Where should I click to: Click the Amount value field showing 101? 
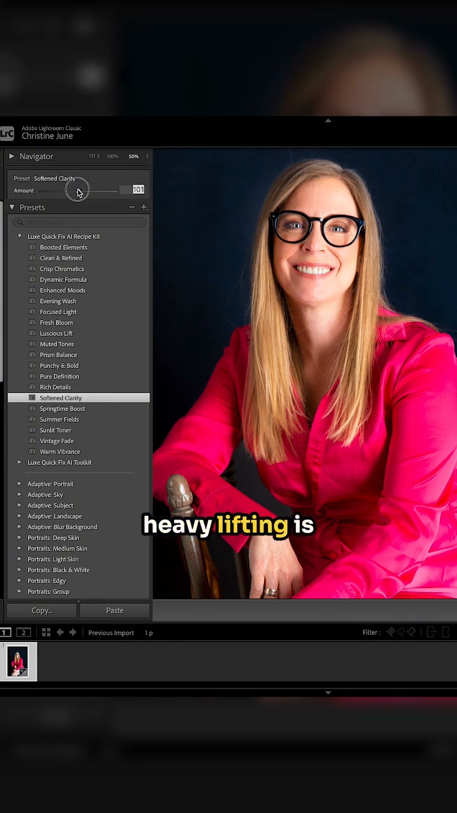point(138,190)
